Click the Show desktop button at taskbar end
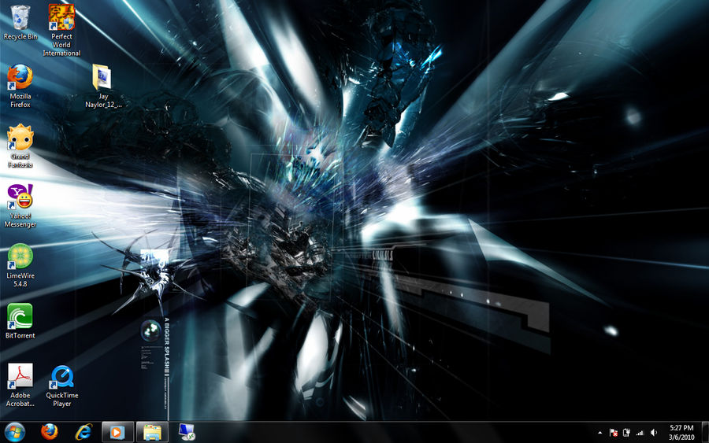This screenshot has height=443, width=709. (705, 433)
